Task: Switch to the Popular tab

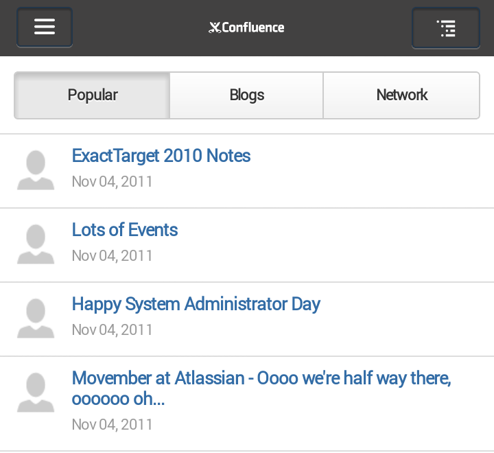Action: 93,95
